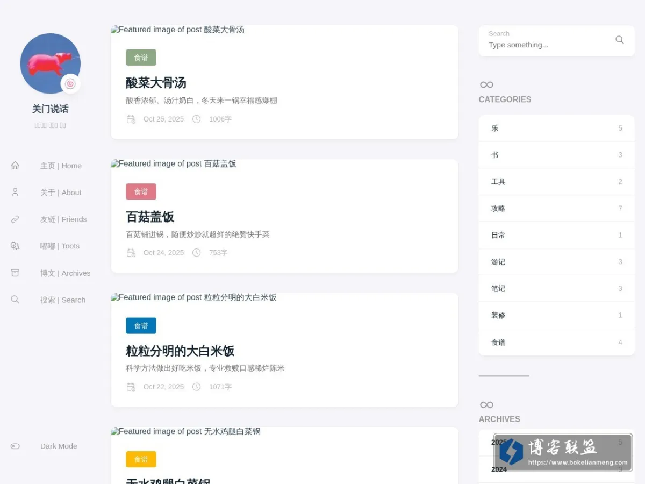Click clock icon next to 753字

tap(197, 253)
